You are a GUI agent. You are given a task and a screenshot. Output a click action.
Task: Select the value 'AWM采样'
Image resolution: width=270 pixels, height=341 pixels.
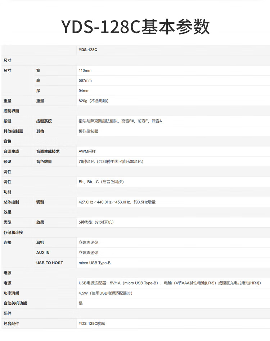pos(87,151)
